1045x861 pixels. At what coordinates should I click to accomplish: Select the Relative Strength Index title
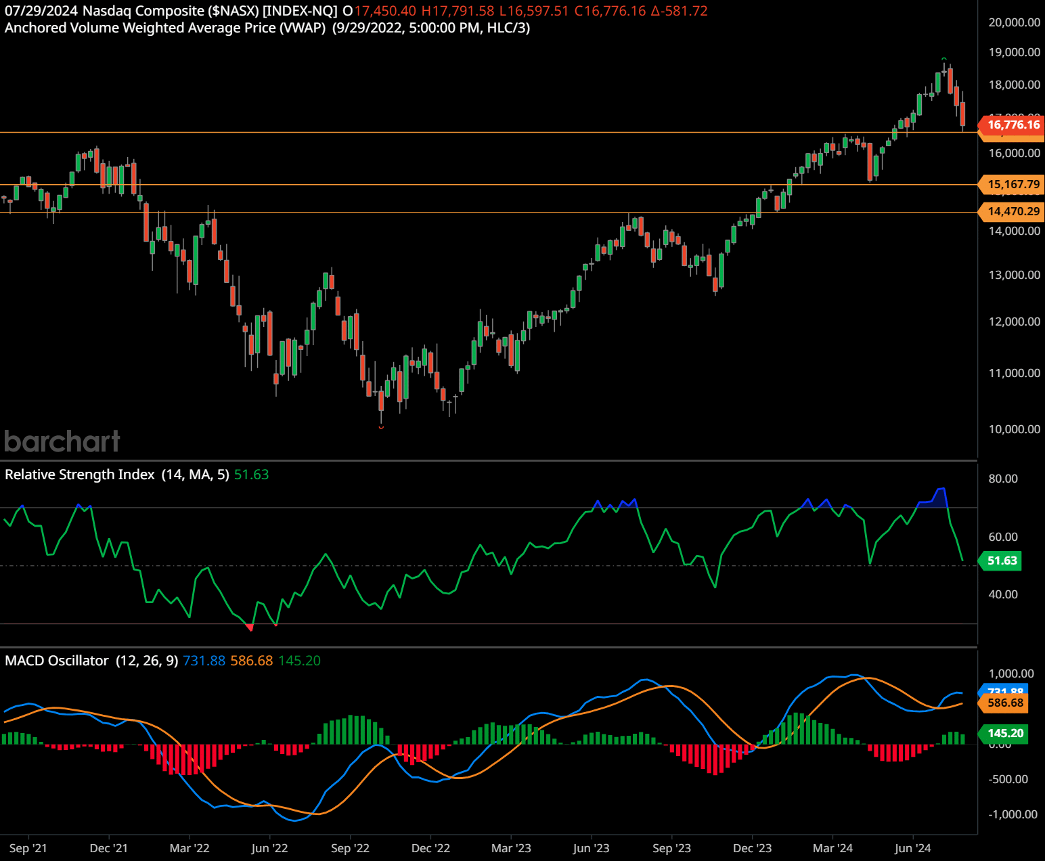click(80, 474)
